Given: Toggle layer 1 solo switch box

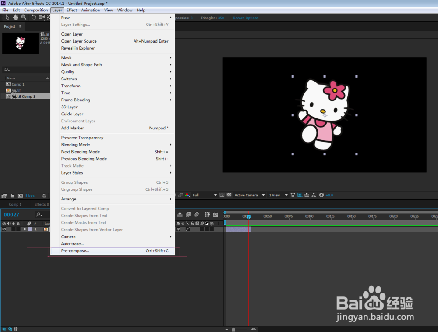Looking at the screenshot, I should (x=14, y=229).
